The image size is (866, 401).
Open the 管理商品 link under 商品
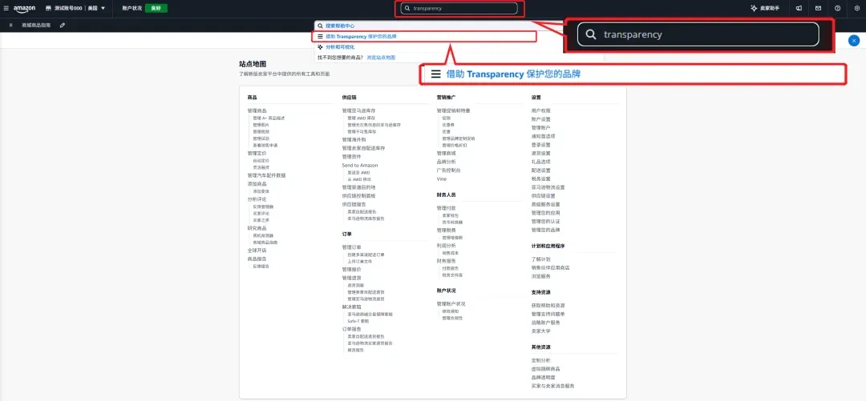click(x=257, y=111)
